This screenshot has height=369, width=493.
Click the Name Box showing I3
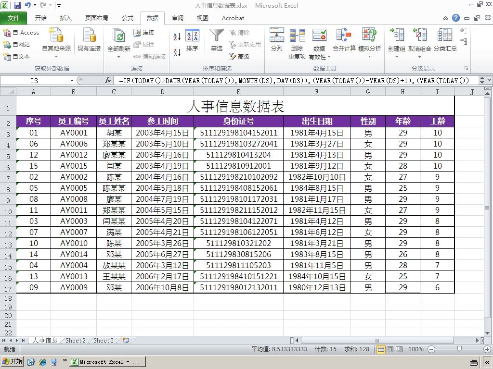[34, 81]
